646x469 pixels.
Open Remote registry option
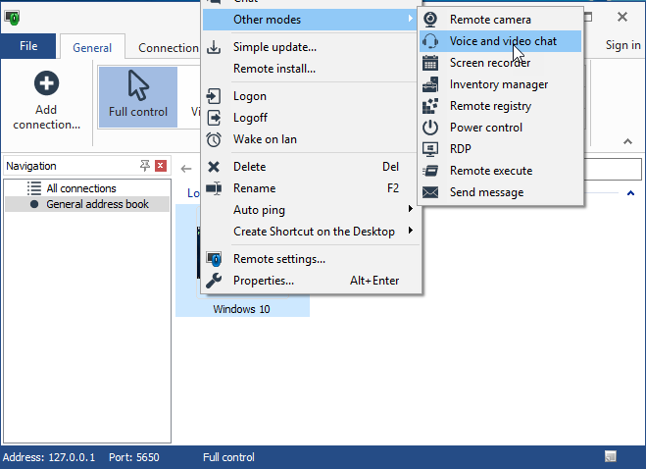pyautogui.click(x=489, y=106)
